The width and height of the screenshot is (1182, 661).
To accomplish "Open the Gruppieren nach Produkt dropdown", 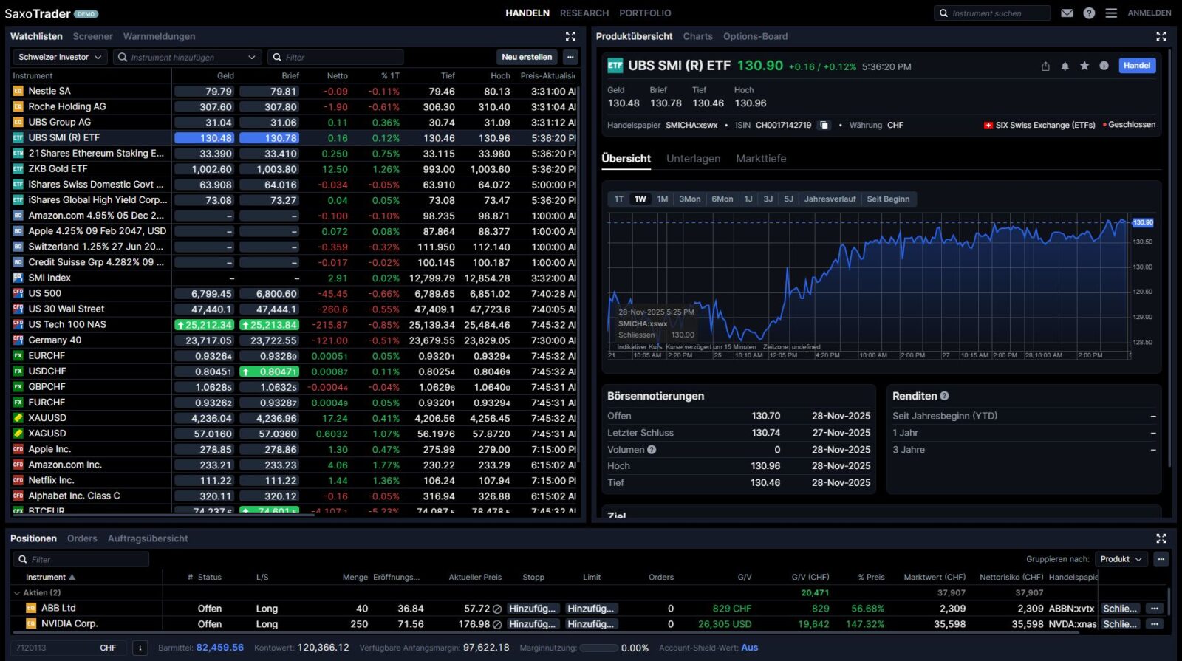I will [1121, 559].
